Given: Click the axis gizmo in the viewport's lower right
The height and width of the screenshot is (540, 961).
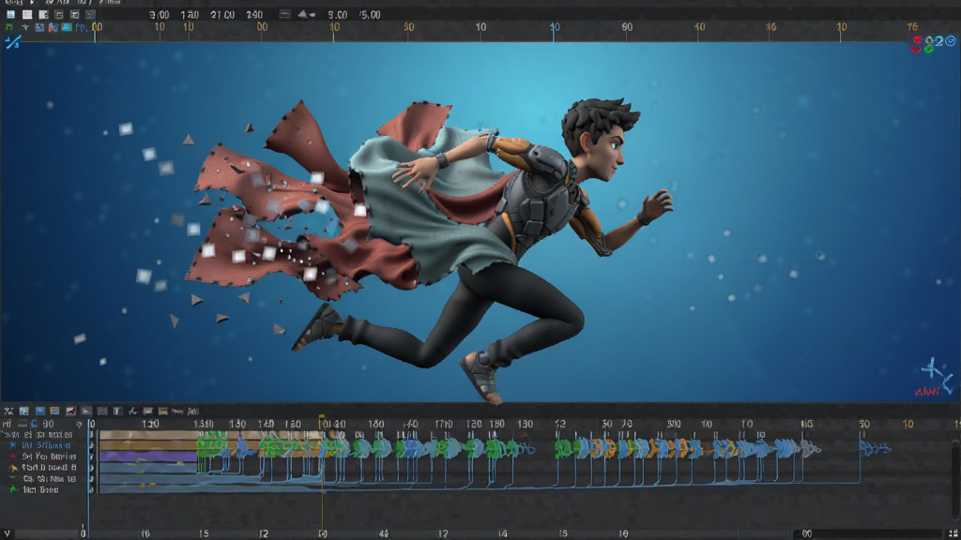Looking at the screenshot, I should point(938,377).
